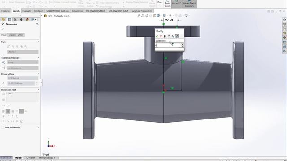Open the Evaluate ribbon tab
The height and width of the screenshot is (161, 287).
pos(27,11)
